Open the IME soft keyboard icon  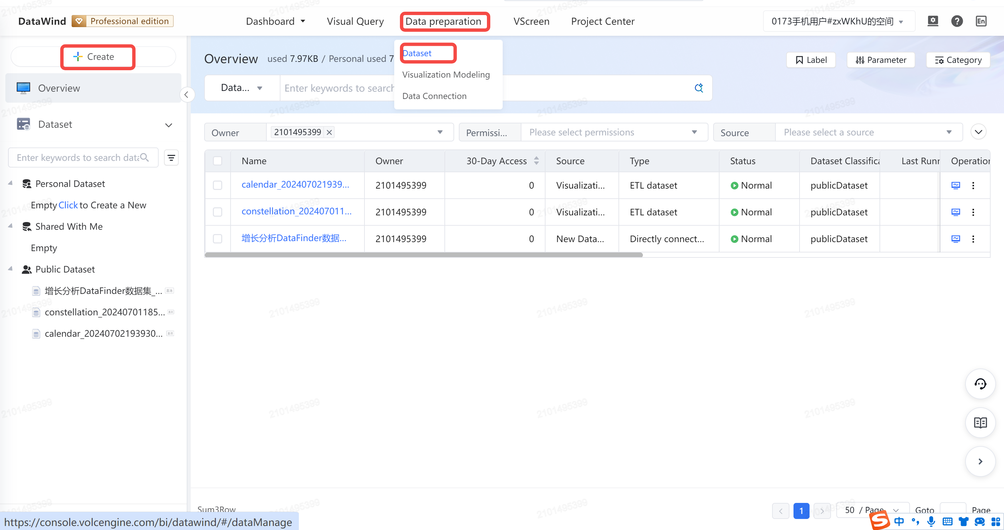[x=947, y=521]
